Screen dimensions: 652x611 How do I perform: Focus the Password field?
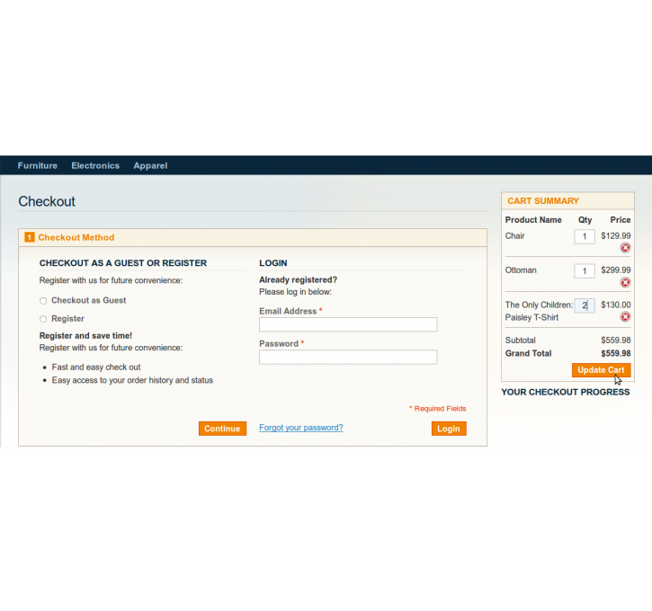[348, 357]
